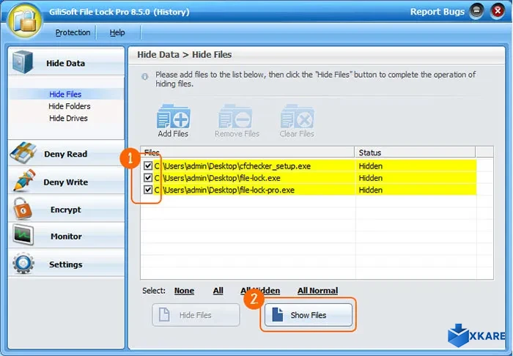Select Hide Folders in sidebar
The width and height of the screenshot is (513, 356).
[x=70, y=106]
